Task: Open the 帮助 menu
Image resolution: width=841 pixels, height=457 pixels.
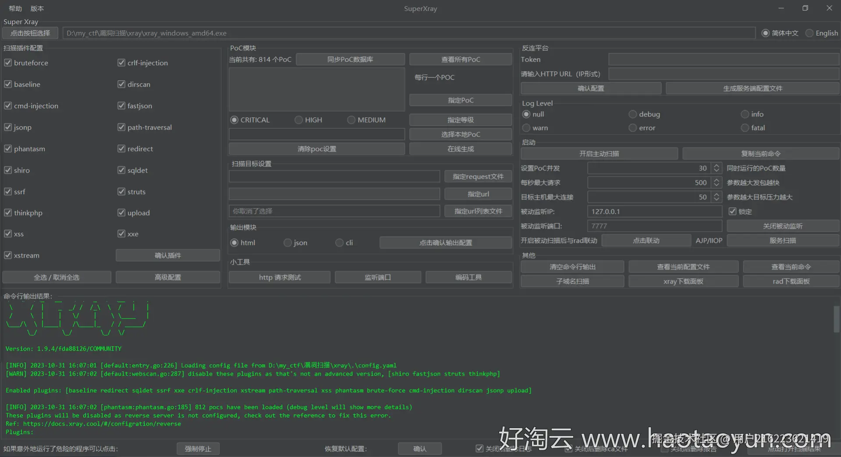Action: point(15,8)
